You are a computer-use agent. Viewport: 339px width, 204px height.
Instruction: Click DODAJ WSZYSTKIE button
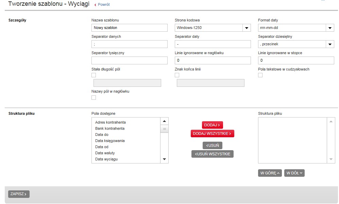coord(213,134)
